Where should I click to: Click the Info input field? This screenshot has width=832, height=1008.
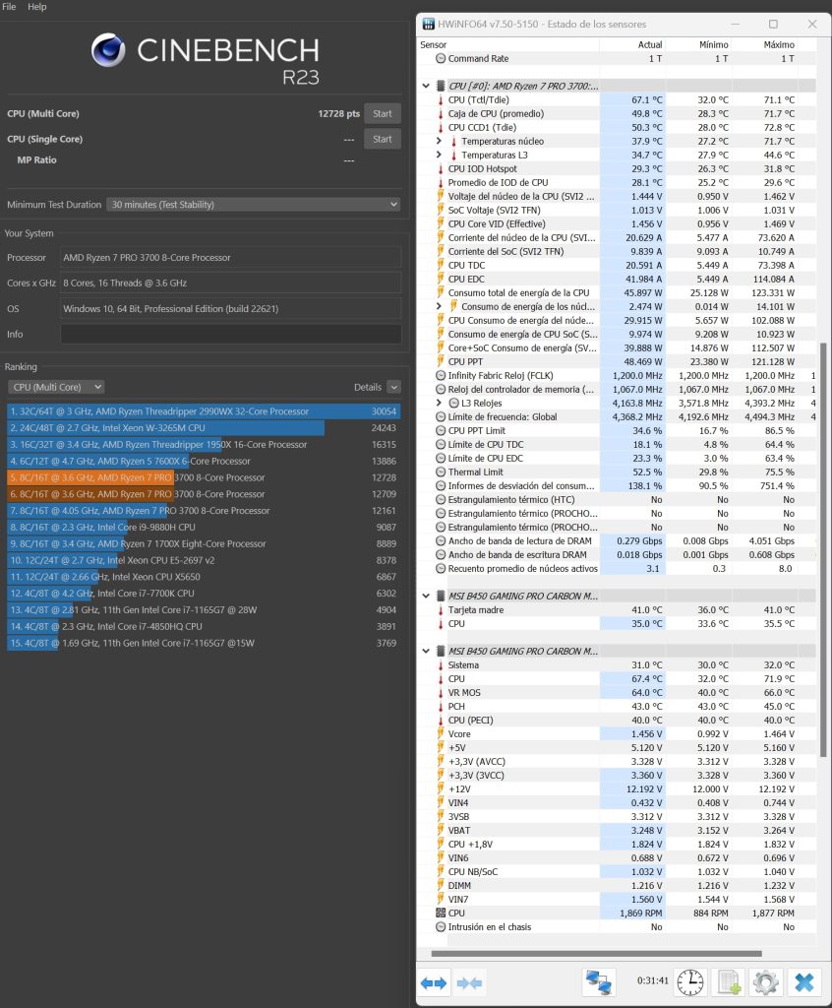click(x=231, y=335)
